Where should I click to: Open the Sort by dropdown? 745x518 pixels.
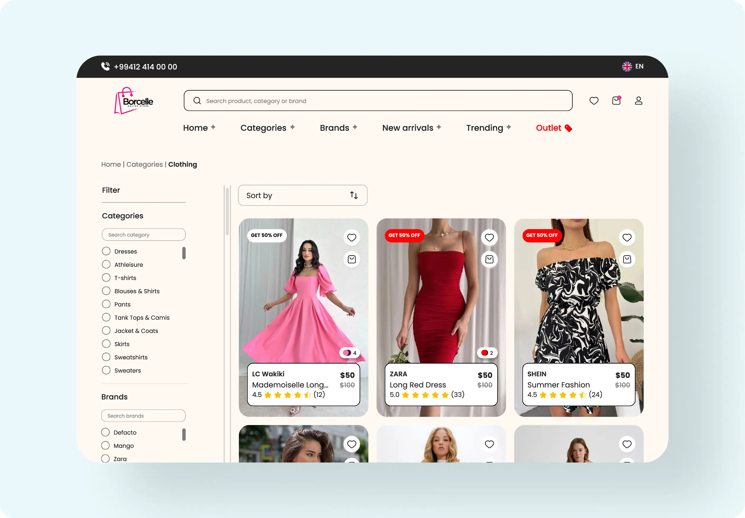click(x=302, y=195)
